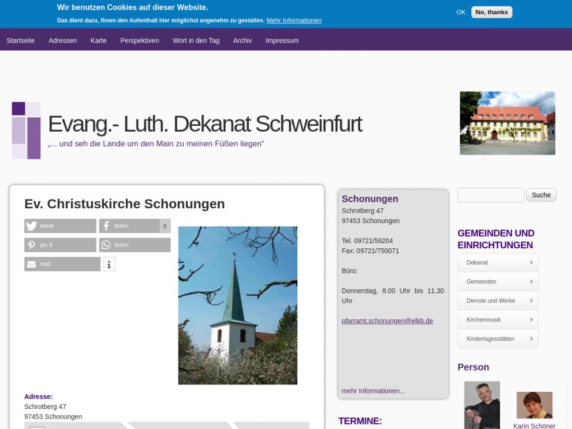Open Adressen in navigation bar
The image size is (572, 429).
(x=62, y=41)
